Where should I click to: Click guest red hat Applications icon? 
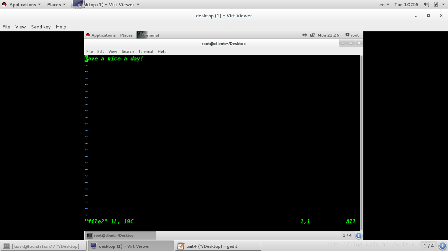[88, 35]
